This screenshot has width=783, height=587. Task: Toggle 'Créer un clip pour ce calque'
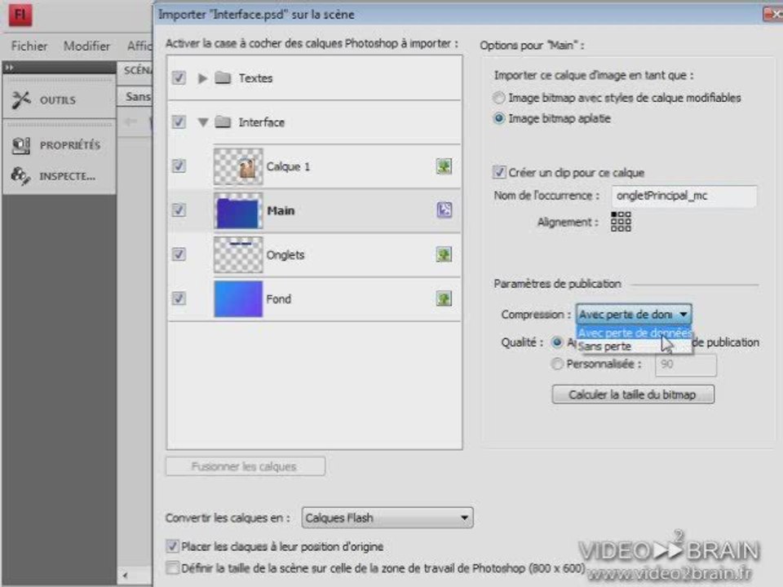499,172
